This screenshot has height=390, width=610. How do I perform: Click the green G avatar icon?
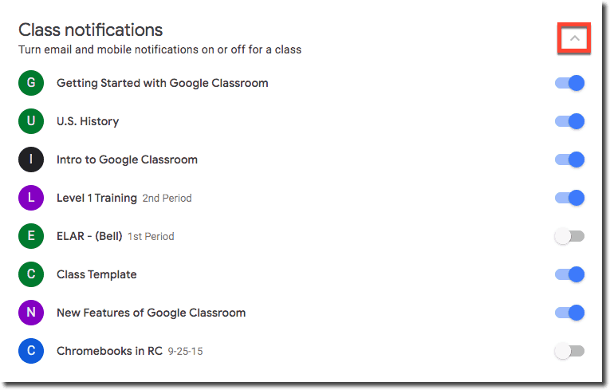click(31, 83)
